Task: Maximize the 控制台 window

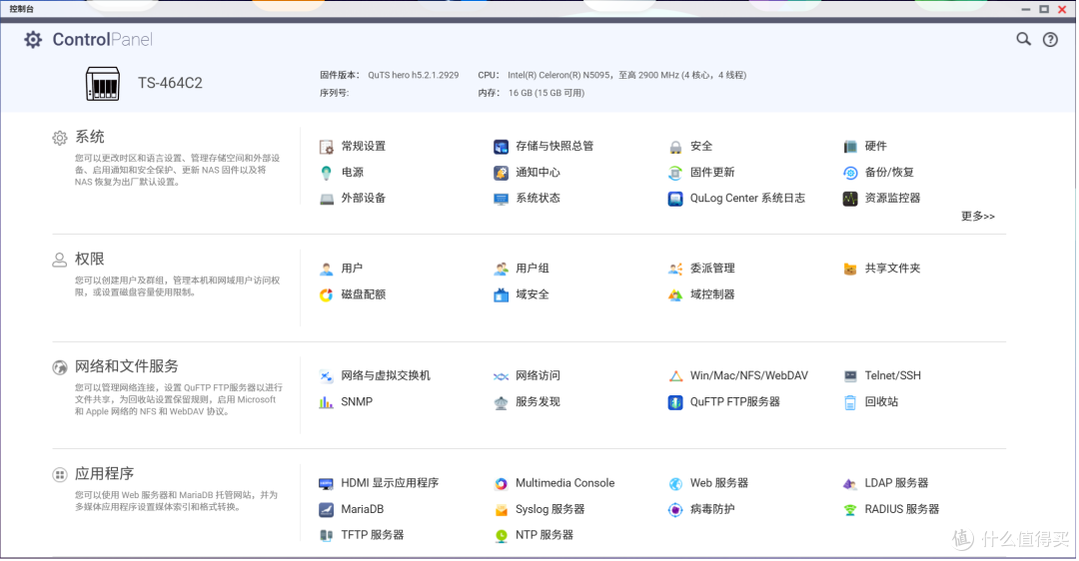Action: tap(1044, 9)
